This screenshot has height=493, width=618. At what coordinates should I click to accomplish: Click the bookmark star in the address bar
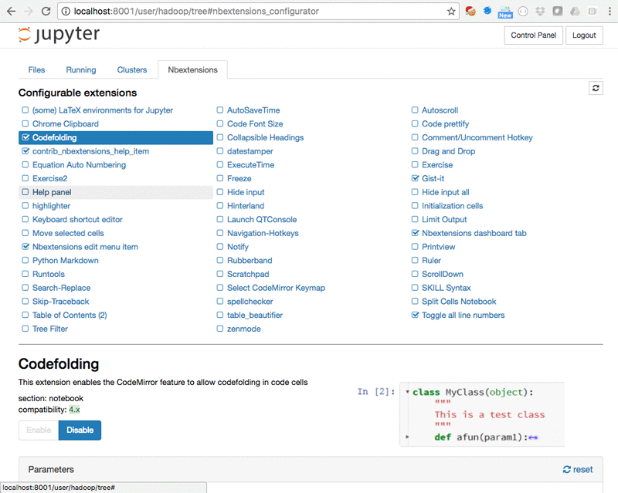[x=450, y=12]
